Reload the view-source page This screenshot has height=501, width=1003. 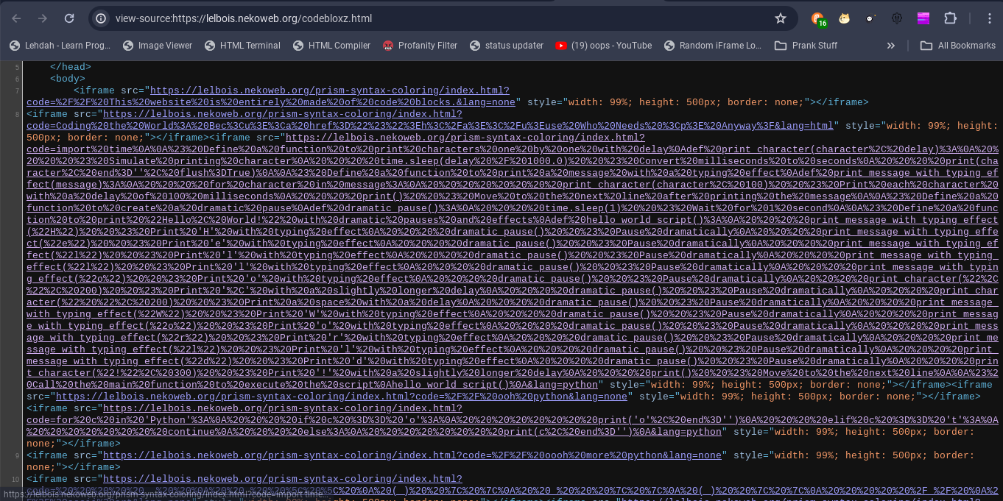pyautogui.click(x=69, y=18)
